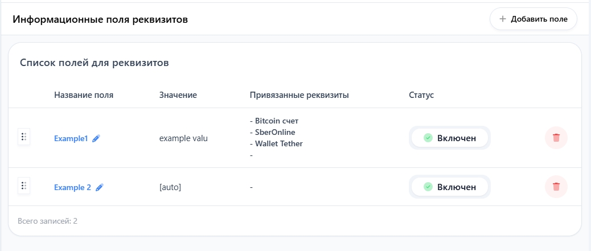Click the [auto] value cell
Image resolution: width=591 pixels, height=251 pixels.
click(170, 187)
